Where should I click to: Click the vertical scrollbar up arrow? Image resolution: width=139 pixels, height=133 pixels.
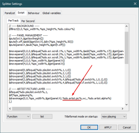(x=126, y=26)
